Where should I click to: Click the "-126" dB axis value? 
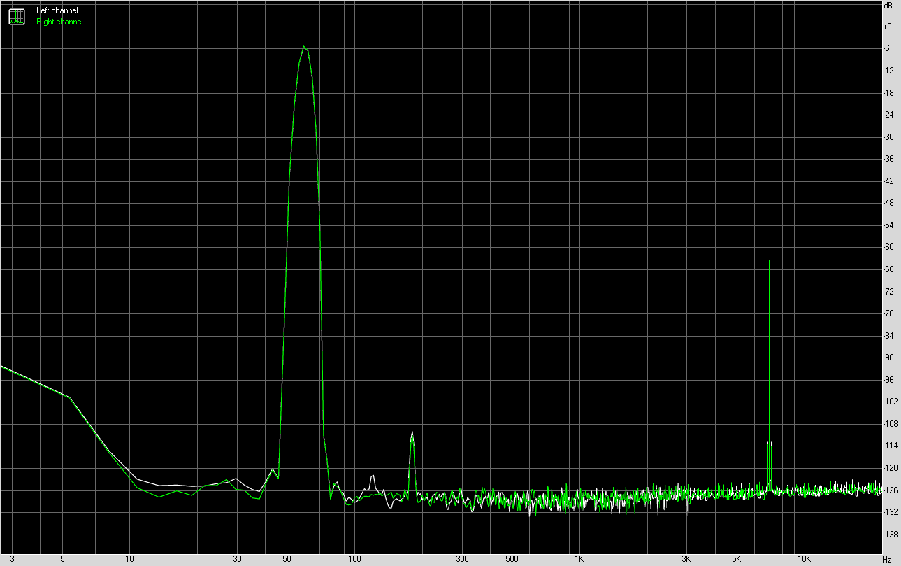pos(891,490)
